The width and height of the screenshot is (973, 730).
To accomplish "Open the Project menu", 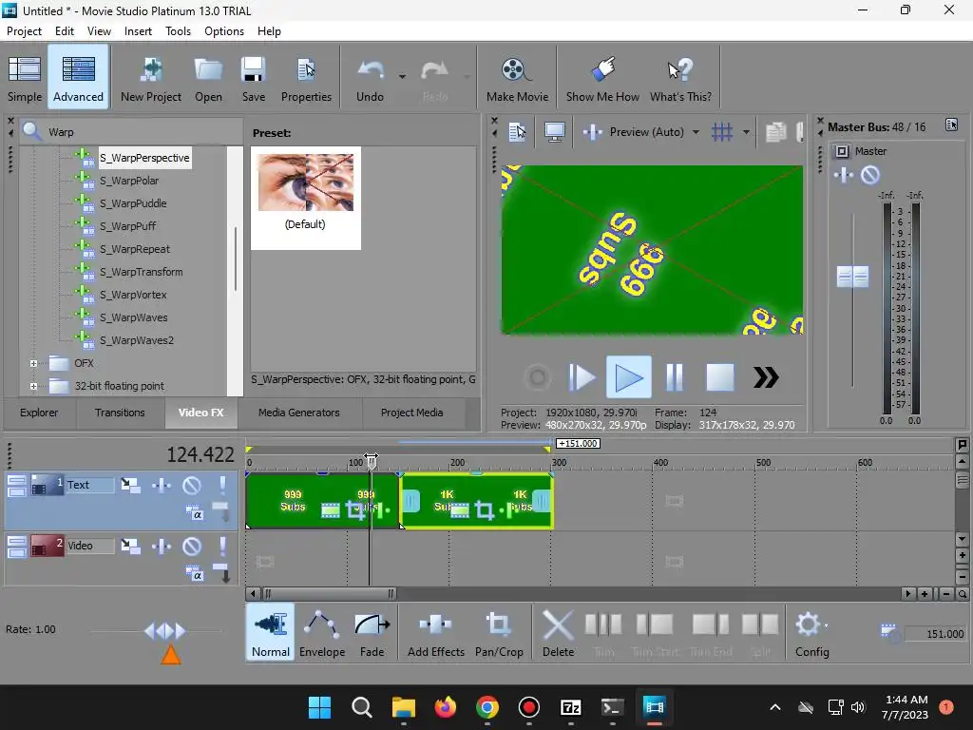I will [x=24, y=31].
